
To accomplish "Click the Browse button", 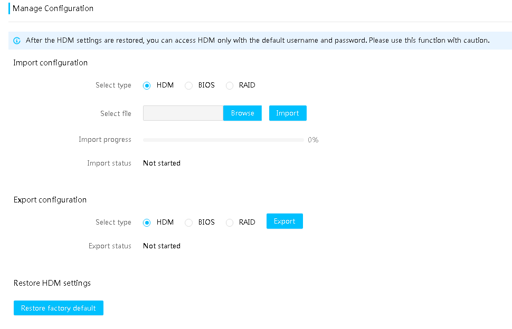I will point(242,113).
